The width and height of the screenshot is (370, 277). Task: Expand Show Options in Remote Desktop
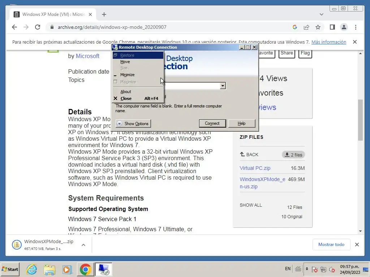tap(133, 124)
